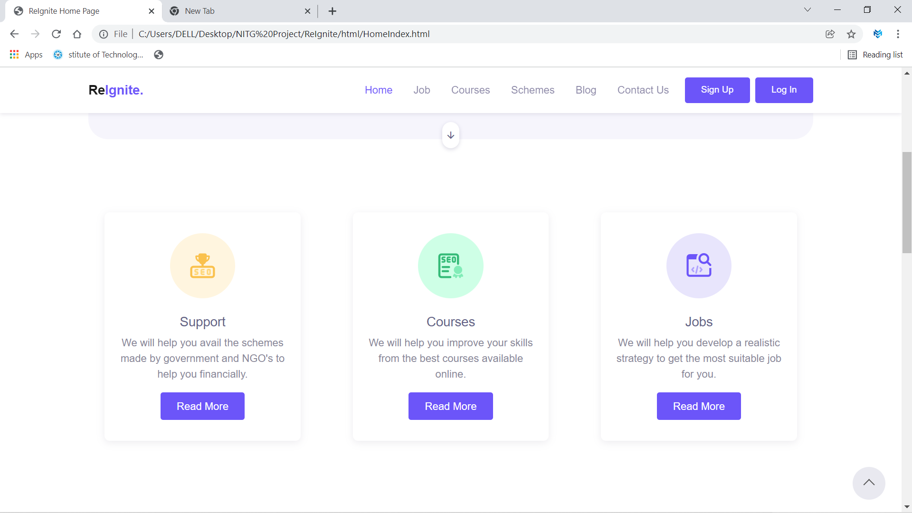Click the Courses certificate SEO icon
Screen dimensions: 912x513
pyautogui.click(x=450, y=266)
